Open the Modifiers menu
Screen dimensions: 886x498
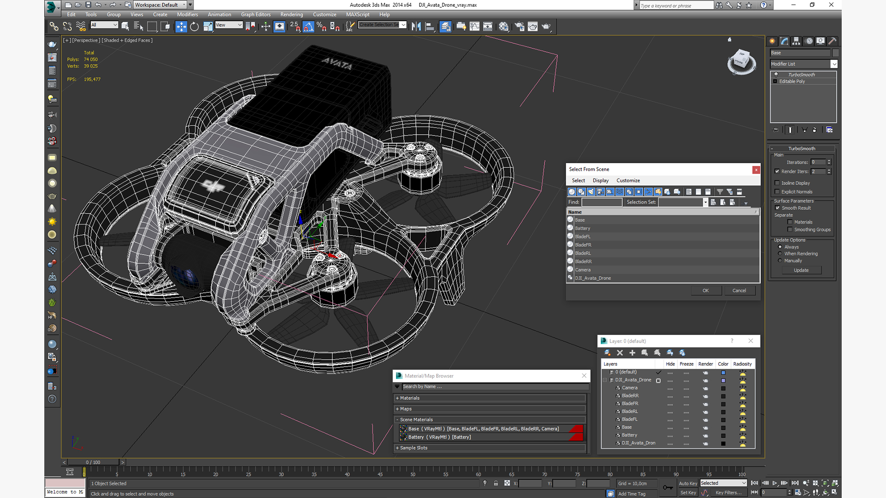point(187,15)
